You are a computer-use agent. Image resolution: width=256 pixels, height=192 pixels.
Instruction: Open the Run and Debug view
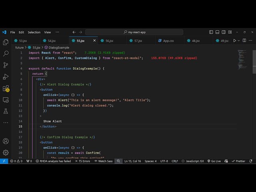6,76
